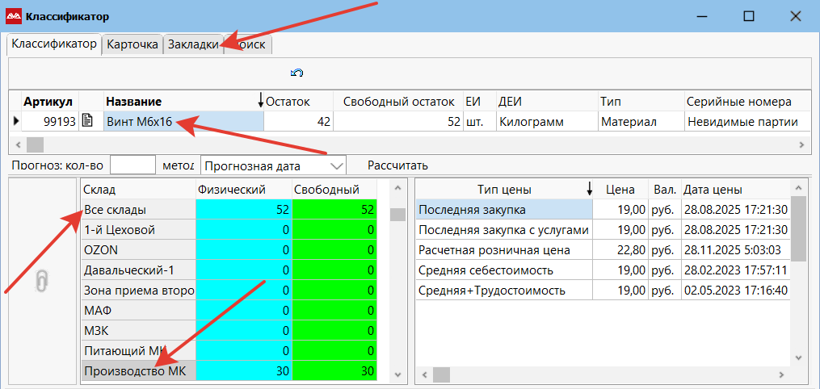Switch to the Карточка tab
Viewport: 820px width, 389px height.
click(x=132, y=45)
